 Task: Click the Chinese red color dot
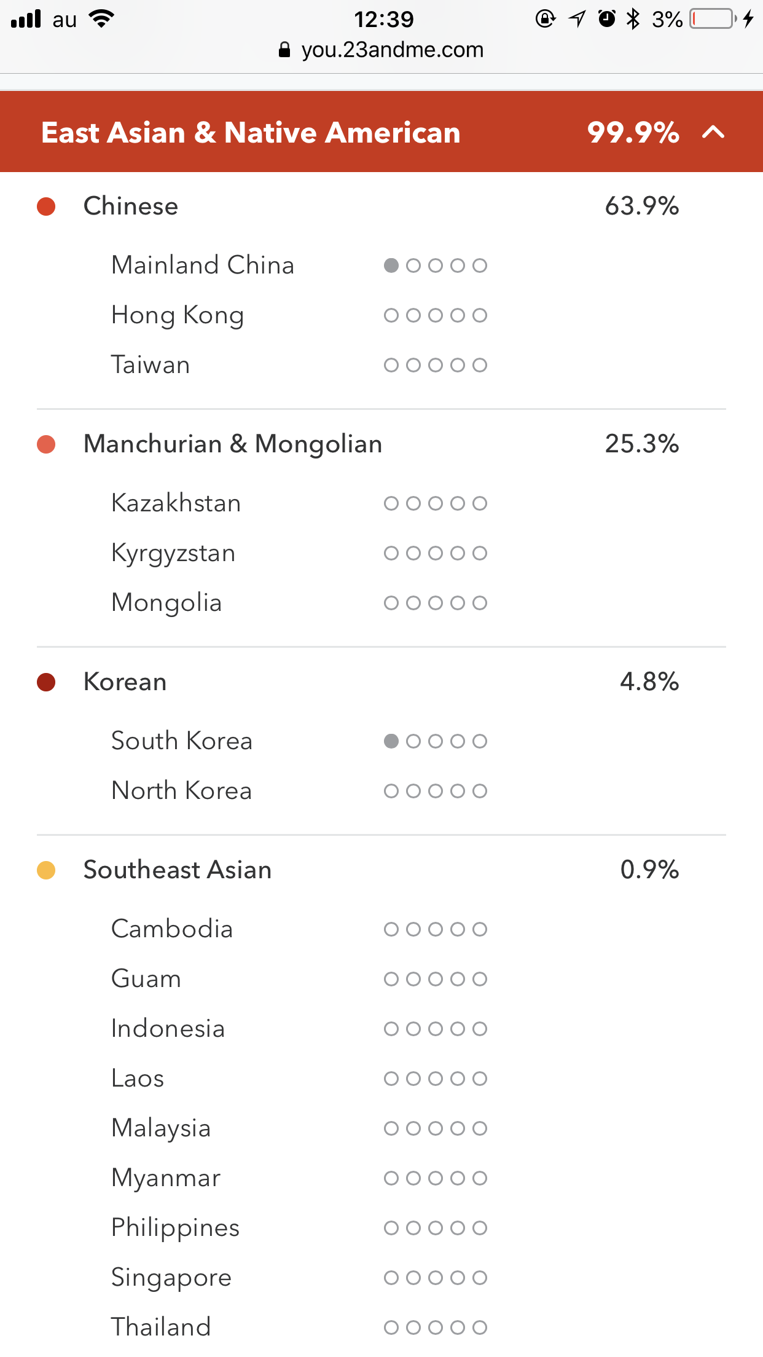pyautogui.click(x=46, y=206)
